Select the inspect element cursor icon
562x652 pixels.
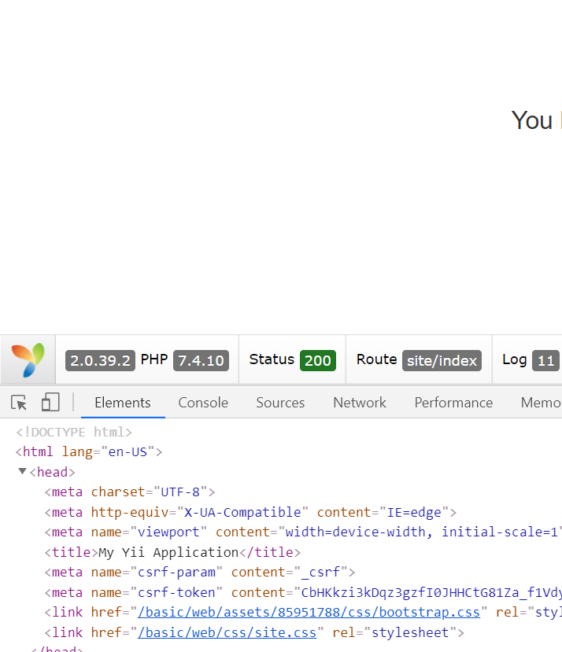click(19, 403)
